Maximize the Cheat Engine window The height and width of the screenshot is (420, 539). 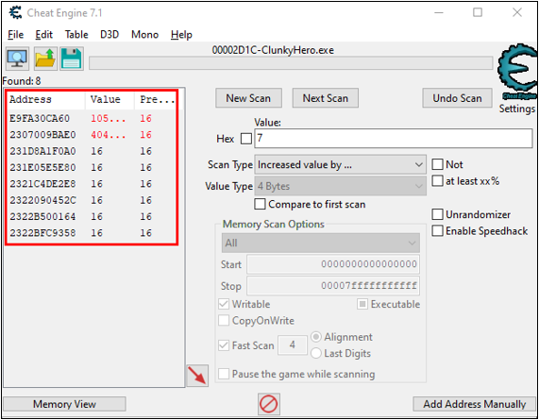tap(478, 12)
